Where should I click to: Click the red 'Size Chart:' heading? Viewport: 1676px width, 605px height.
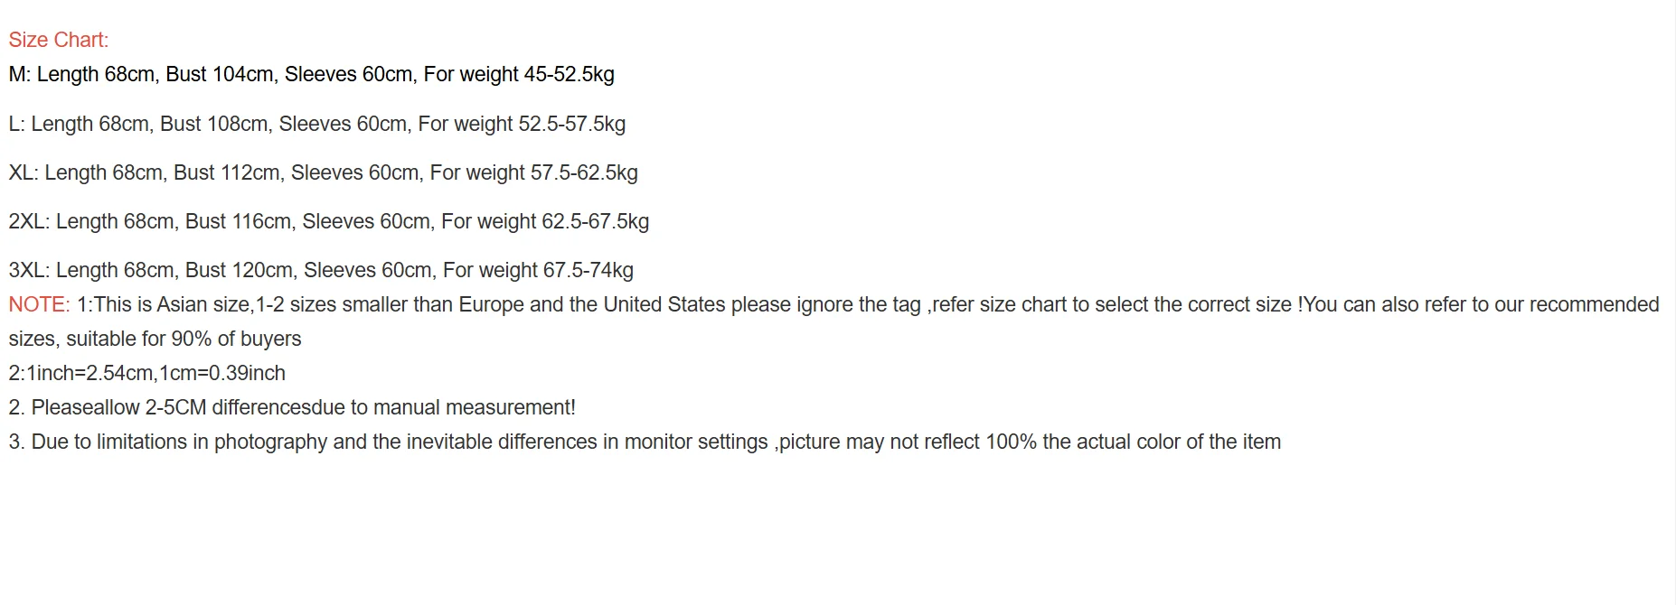[58, 40]
